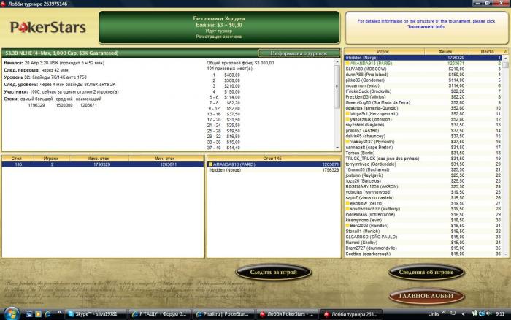Select Torbus (Berlin) row
The image size is (511, 320).
click(x=423, y=153)
